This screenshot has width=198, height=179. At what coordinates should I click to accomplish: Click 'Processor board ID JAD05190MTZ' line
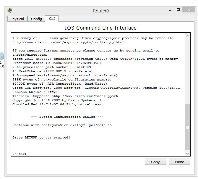(56, 63)
